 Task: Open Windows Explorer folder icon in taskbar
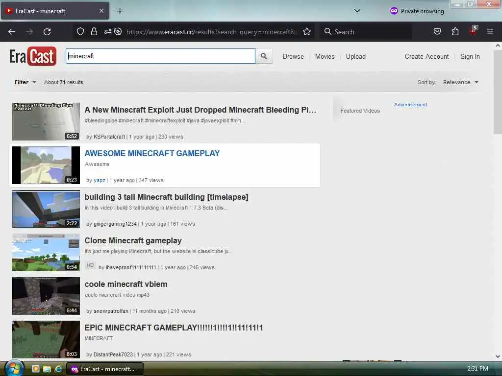pyautogui.click(x=47, y=369)
